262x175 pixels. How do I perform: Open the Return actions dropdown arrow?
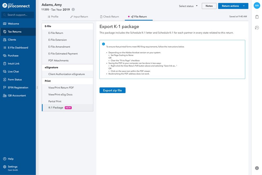point(244,6)
